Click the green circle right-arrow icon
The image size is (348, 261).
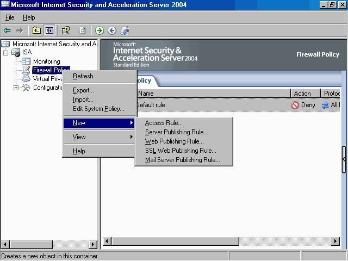coord(100,30)
